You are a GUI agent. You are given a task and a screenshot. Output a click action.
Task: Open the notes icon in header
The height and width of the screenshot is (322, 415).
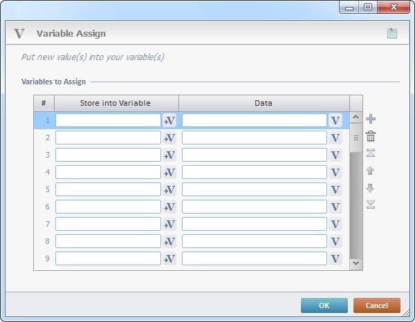coord(392,33)
